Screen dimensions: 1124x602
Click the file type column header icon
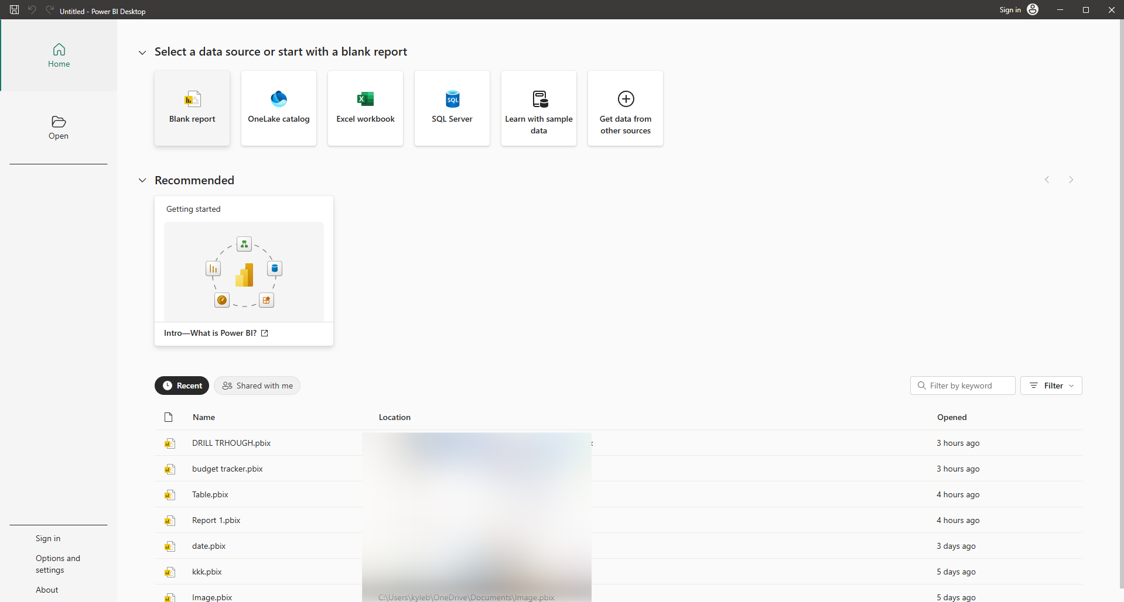(x=169, y=417)
